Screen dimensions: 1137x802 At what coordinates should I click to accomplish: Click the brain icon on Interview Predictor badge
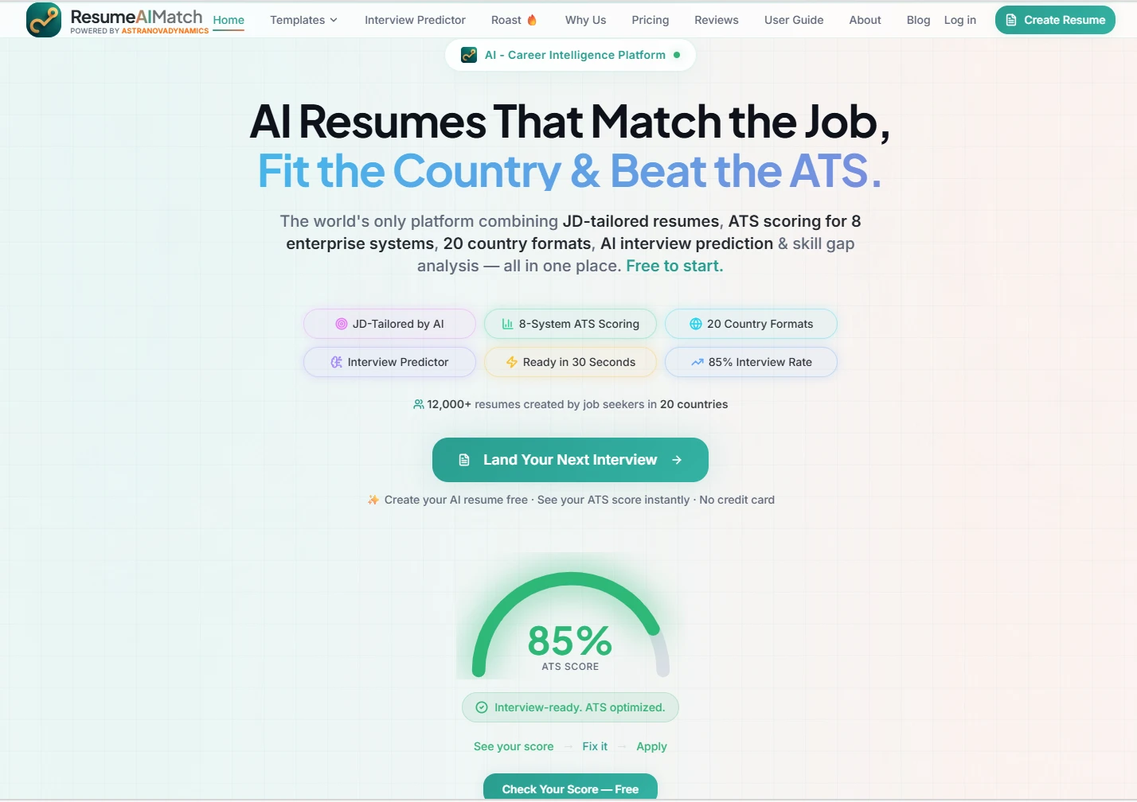[x=336, y=362]
